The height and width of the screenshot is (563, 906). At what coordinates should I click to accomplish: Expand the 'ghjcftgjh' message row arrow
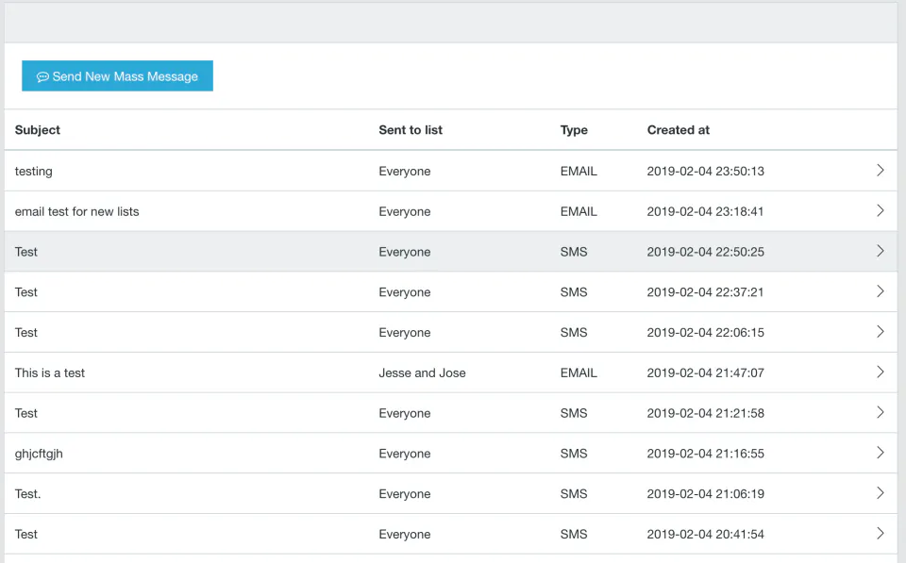pyautogui.click(x=880, y=454)
